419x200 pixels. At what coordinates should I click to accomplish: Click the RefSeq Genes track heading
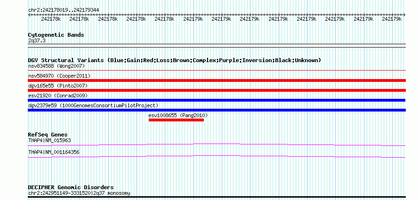tap(48, 135)
